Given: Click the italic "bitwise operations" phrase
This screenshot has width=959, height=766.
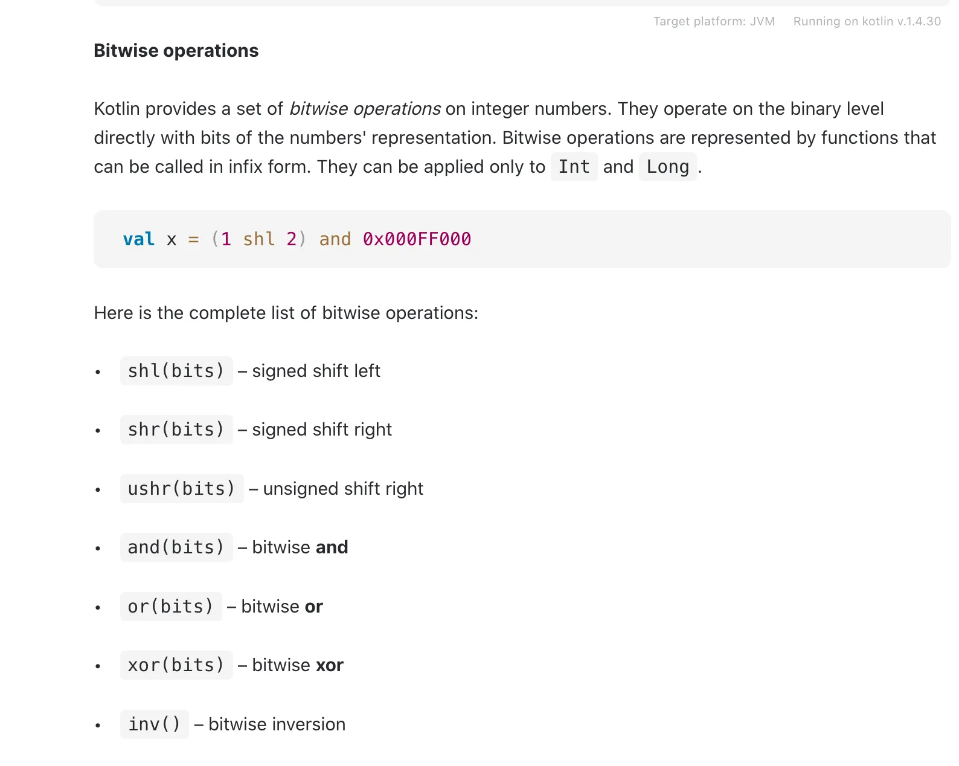Looking at the screenshot, I should 365,109.
